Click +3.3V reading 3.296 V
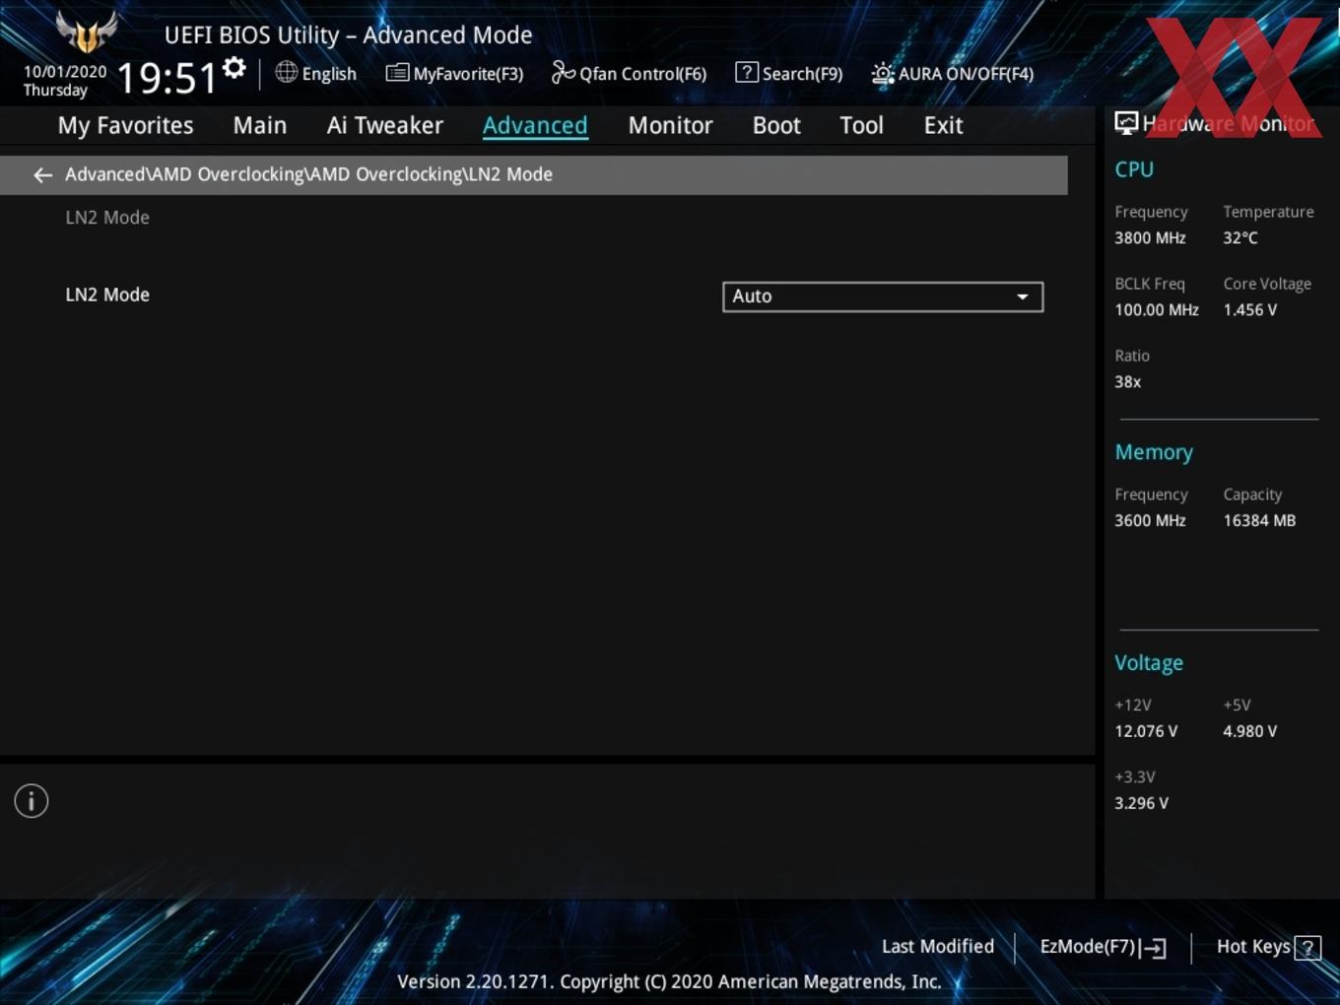 [1141, 803]
